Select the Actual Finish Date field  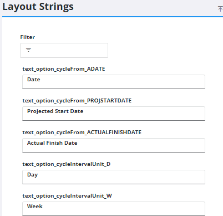tap(114, 145)
